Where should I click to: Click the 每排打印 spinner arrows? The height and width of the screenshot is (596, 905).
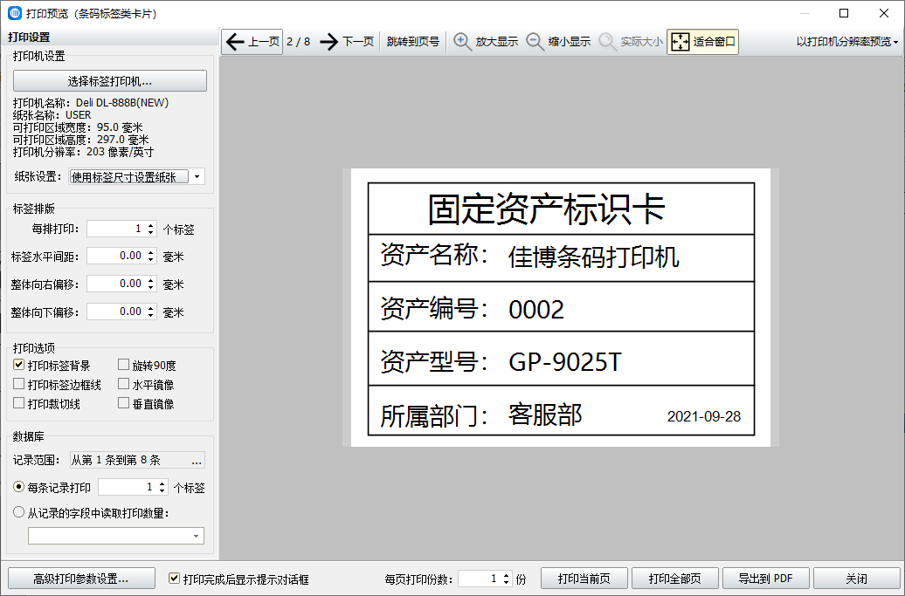point(150,229)
